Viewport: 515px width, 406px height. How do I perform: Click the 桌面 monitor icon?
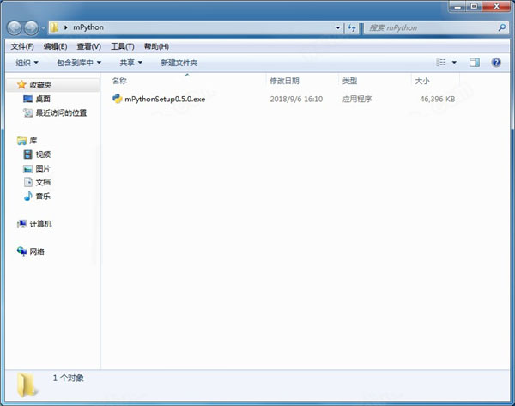point(28,99)
